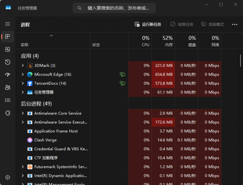Image resolution: width=243 pixels, height=185 pixels.
Task: Click the 3DMark app icon
Action: pyautogui.click(x=30, y=65)
